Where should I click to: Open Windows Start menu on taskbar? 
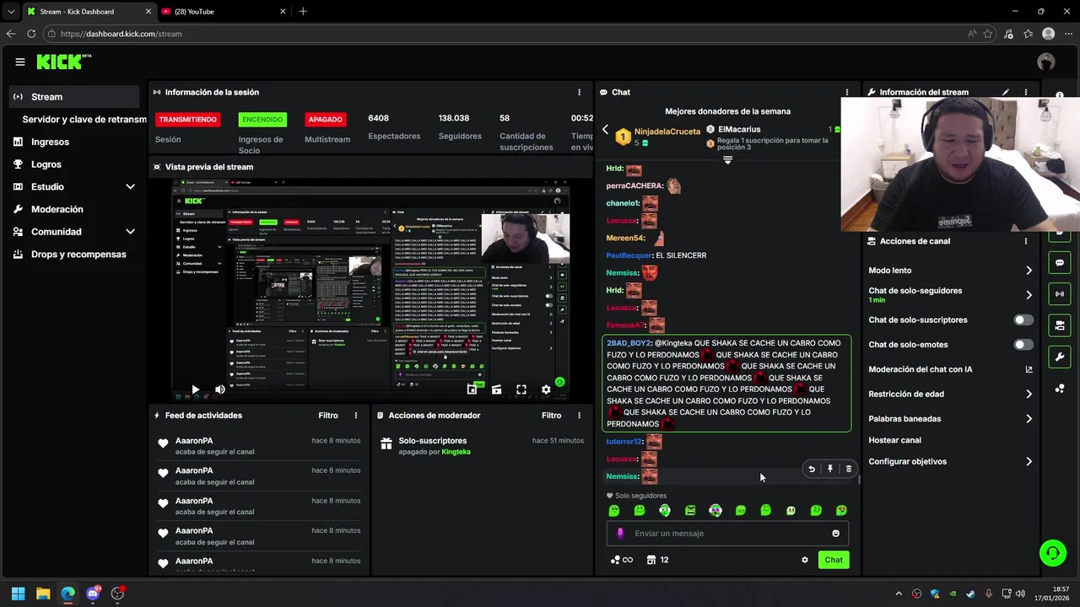[19, 594]
